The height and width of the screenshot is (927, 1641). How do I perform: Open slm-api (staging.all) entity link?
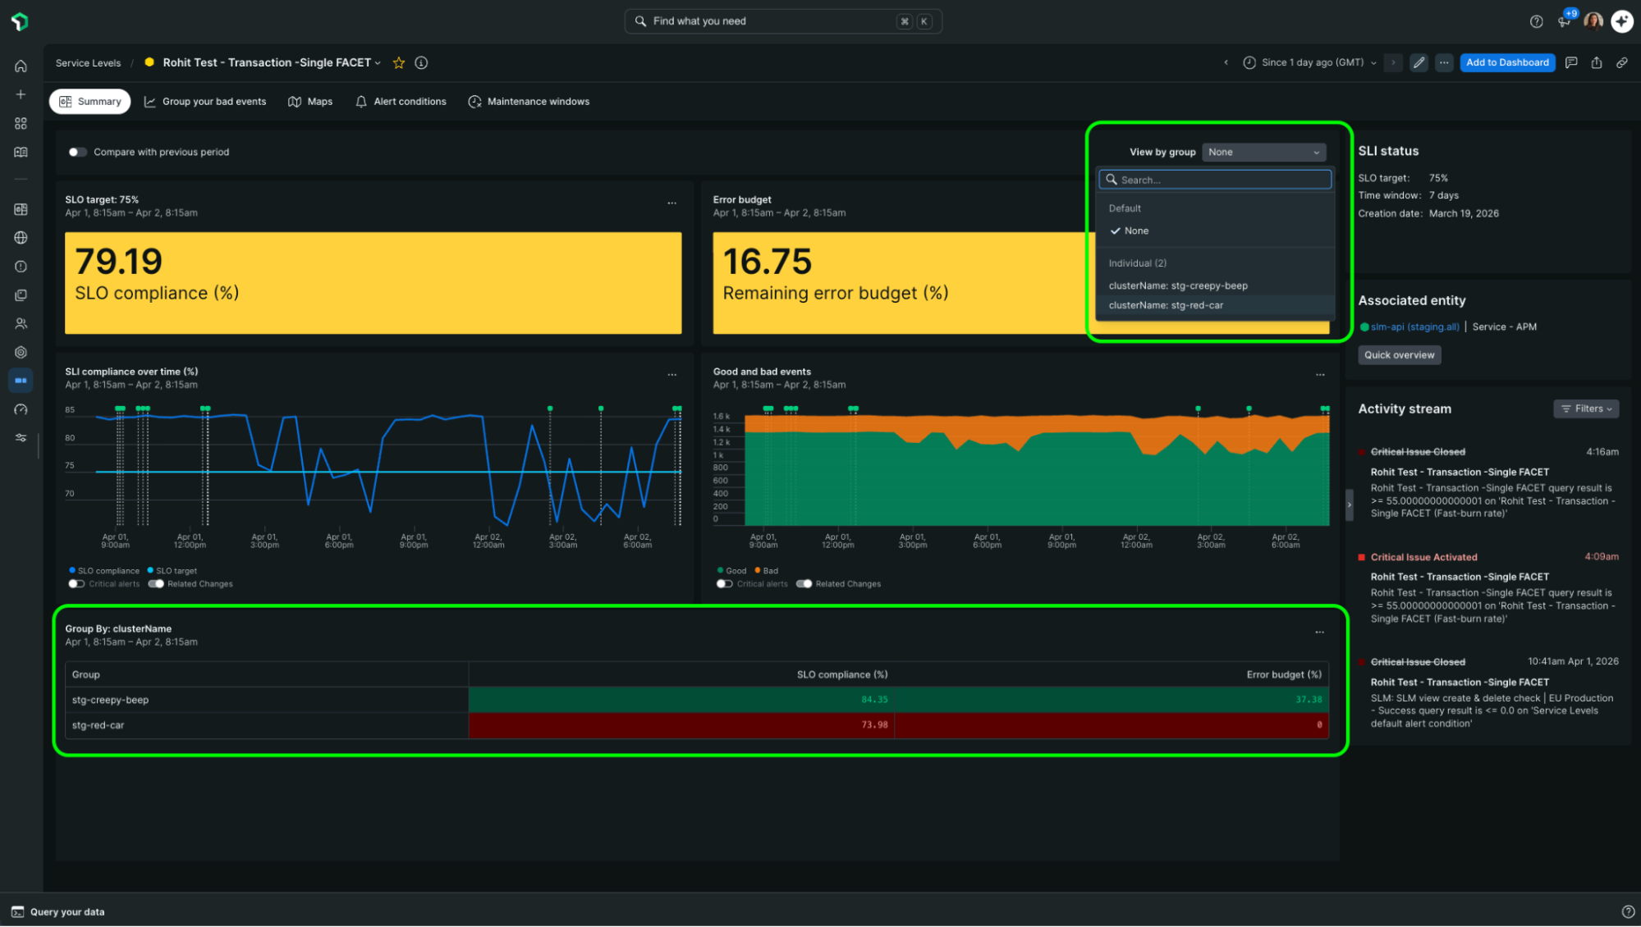click(1414, 327)
